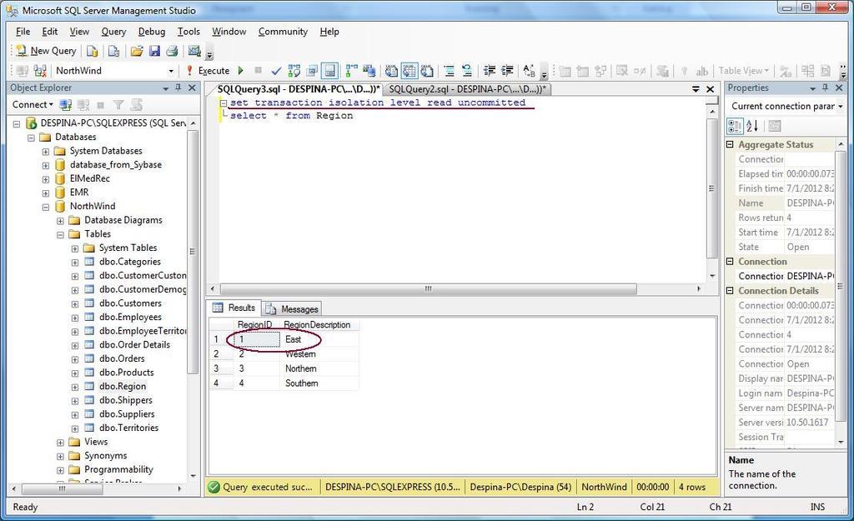Image resolution: width=854 pixels, height=521 pixels.
Task: Click the Open File folder icon
Action: (136, 51)
